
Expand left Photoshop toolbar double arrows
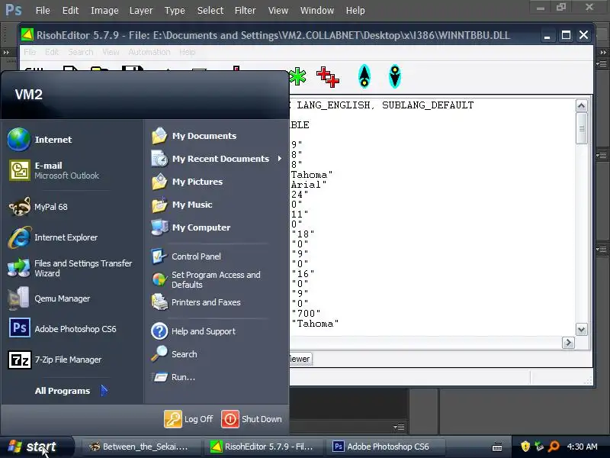(6, 52)
